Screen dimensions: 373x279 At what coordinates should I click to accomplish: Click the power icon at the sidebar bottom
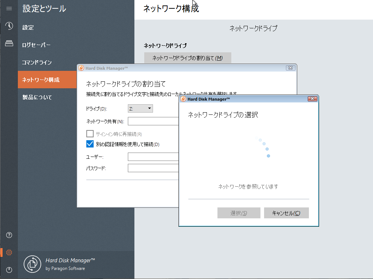coord(9,270)
